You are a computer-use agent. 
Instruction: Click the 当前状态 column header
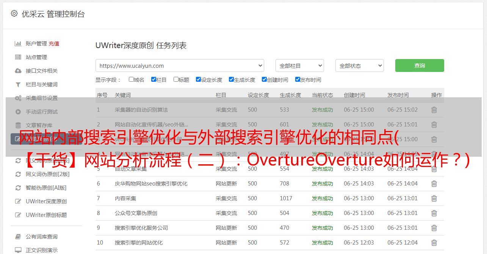323,95
